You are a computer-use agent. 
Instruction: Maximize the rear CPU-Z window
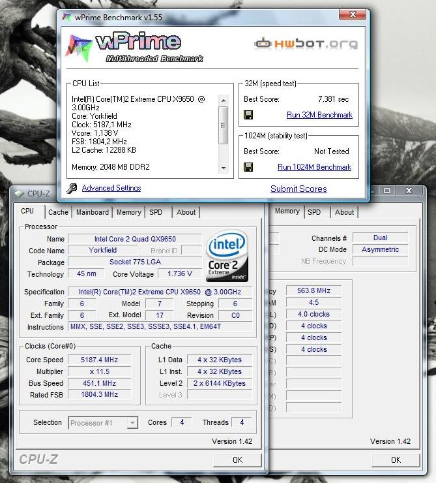387,191
